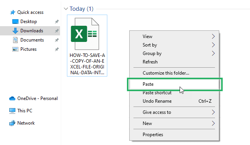Click the Desktop folder icon
The height and width of the screenshot is (145, 250).
point(15,22)
